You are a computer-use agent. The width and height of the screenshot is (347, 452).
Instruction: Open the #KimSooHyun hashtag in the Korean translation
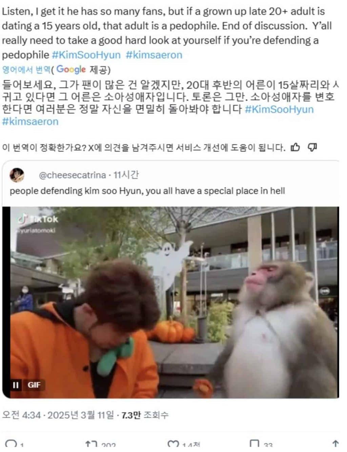click(x=279, y=109)
